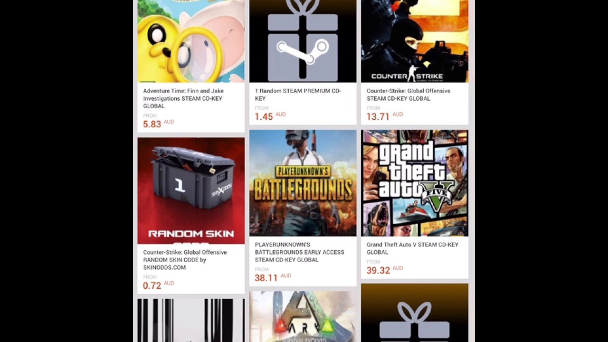The height and width of the screenshot is (342, 608).
Task: Open the PLAYERUNKNOWN'S BATTLEGROUNDS cover image
Action: (x=303, y=183)
